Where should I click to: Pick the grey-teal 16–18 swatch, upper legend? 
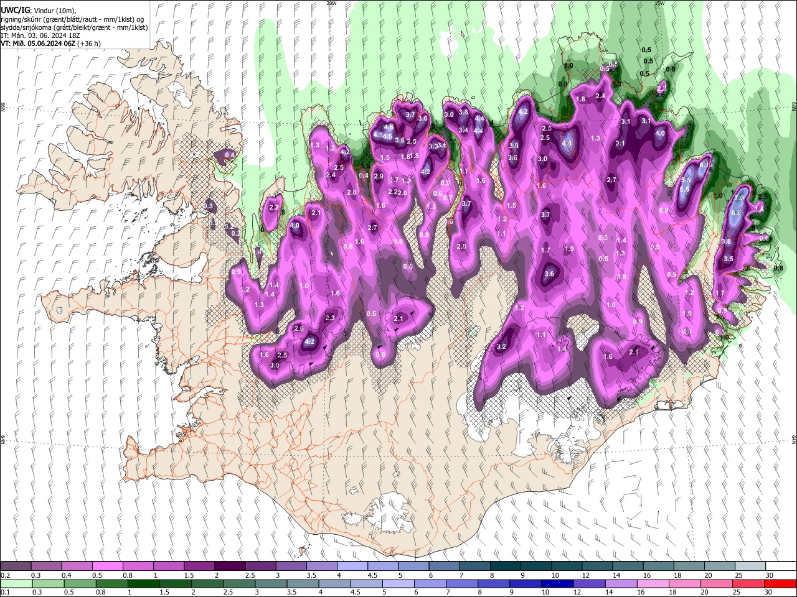click(658, 566)
